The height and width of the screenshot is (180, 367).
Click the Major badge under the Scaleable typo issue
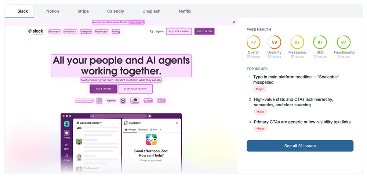coord(260,89)
